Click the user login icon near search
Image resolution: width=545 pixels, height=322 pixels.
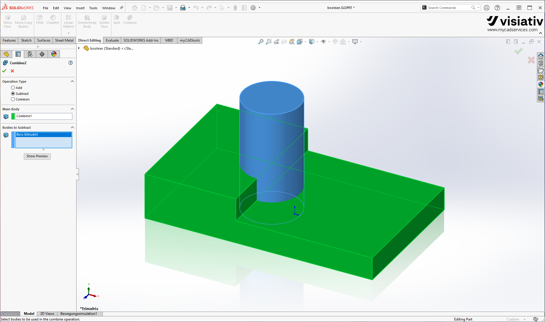coord(487,8)
